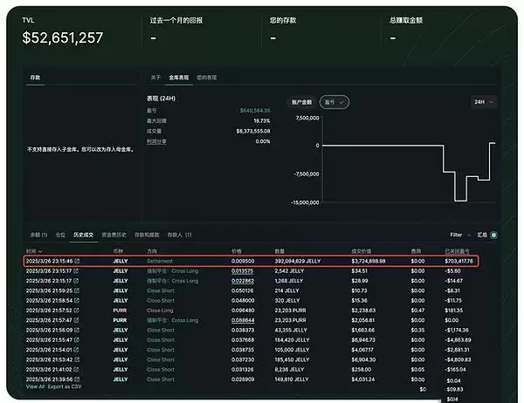524x403 pixels.
Task: Switch to the 关于 tab
Action: (x=155, y=78)
